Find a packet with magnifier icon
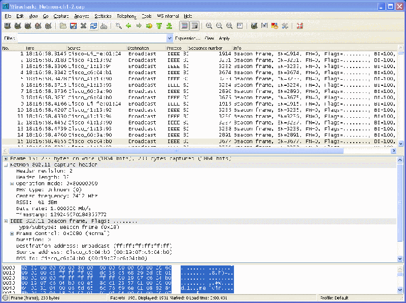Screen dimensions: 406x303 [x=119, y=26]
